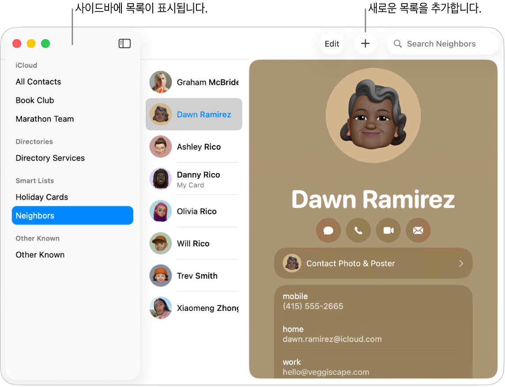Click the mobile number (415) 555-2665
Image resolution: width=505 pixels, height=387 pixels.
[x=313, y=306]
